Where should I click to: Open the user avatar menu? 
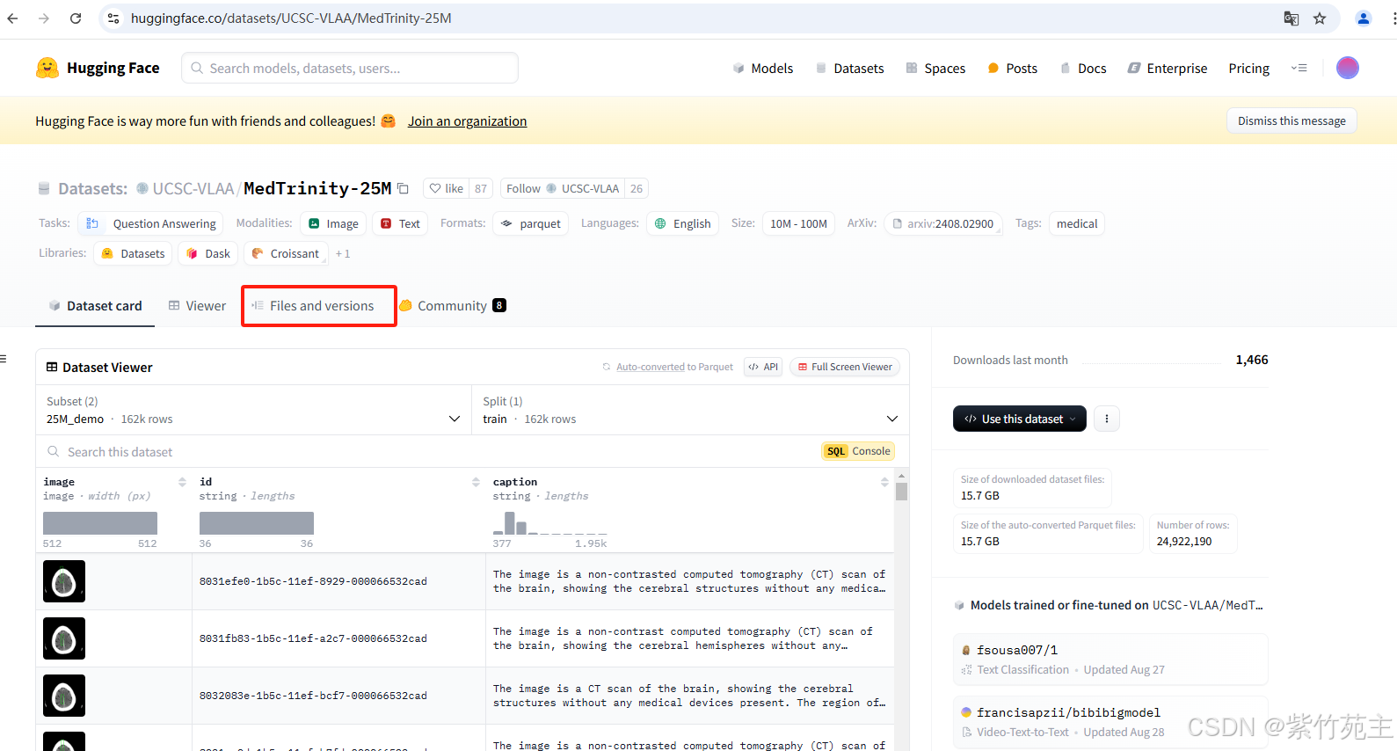(x=1347, y=68)
